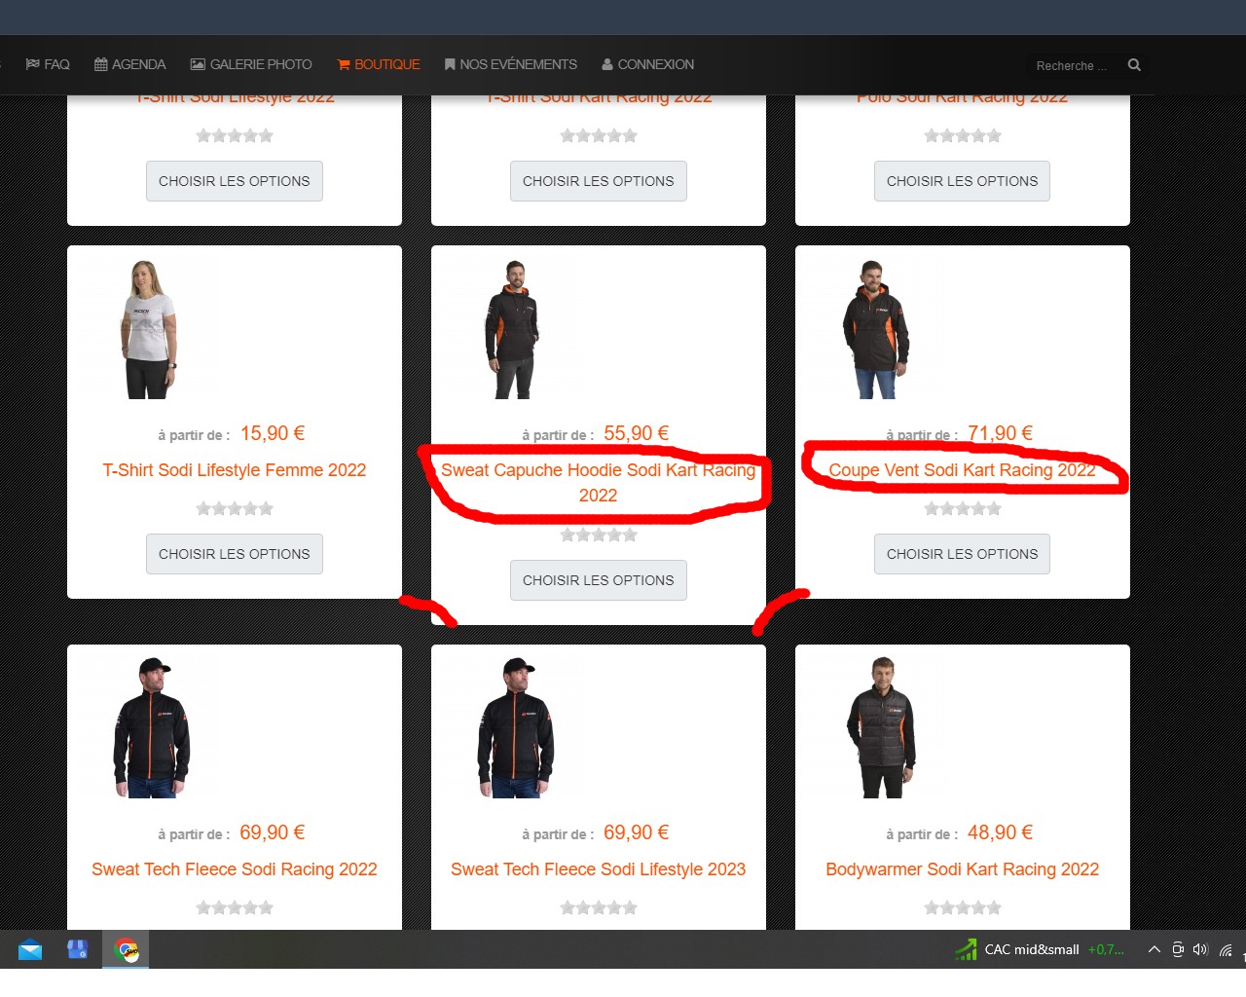The width and height of the screenshot is (1246, 997).
Task: Click the CONNEXION menu item
Action: click(648, 64)
